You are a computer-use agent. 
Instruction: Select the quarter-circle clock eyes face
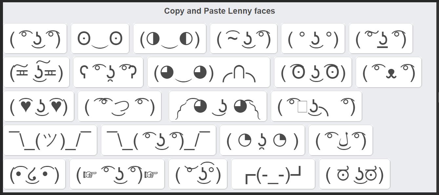pos(262,140)
